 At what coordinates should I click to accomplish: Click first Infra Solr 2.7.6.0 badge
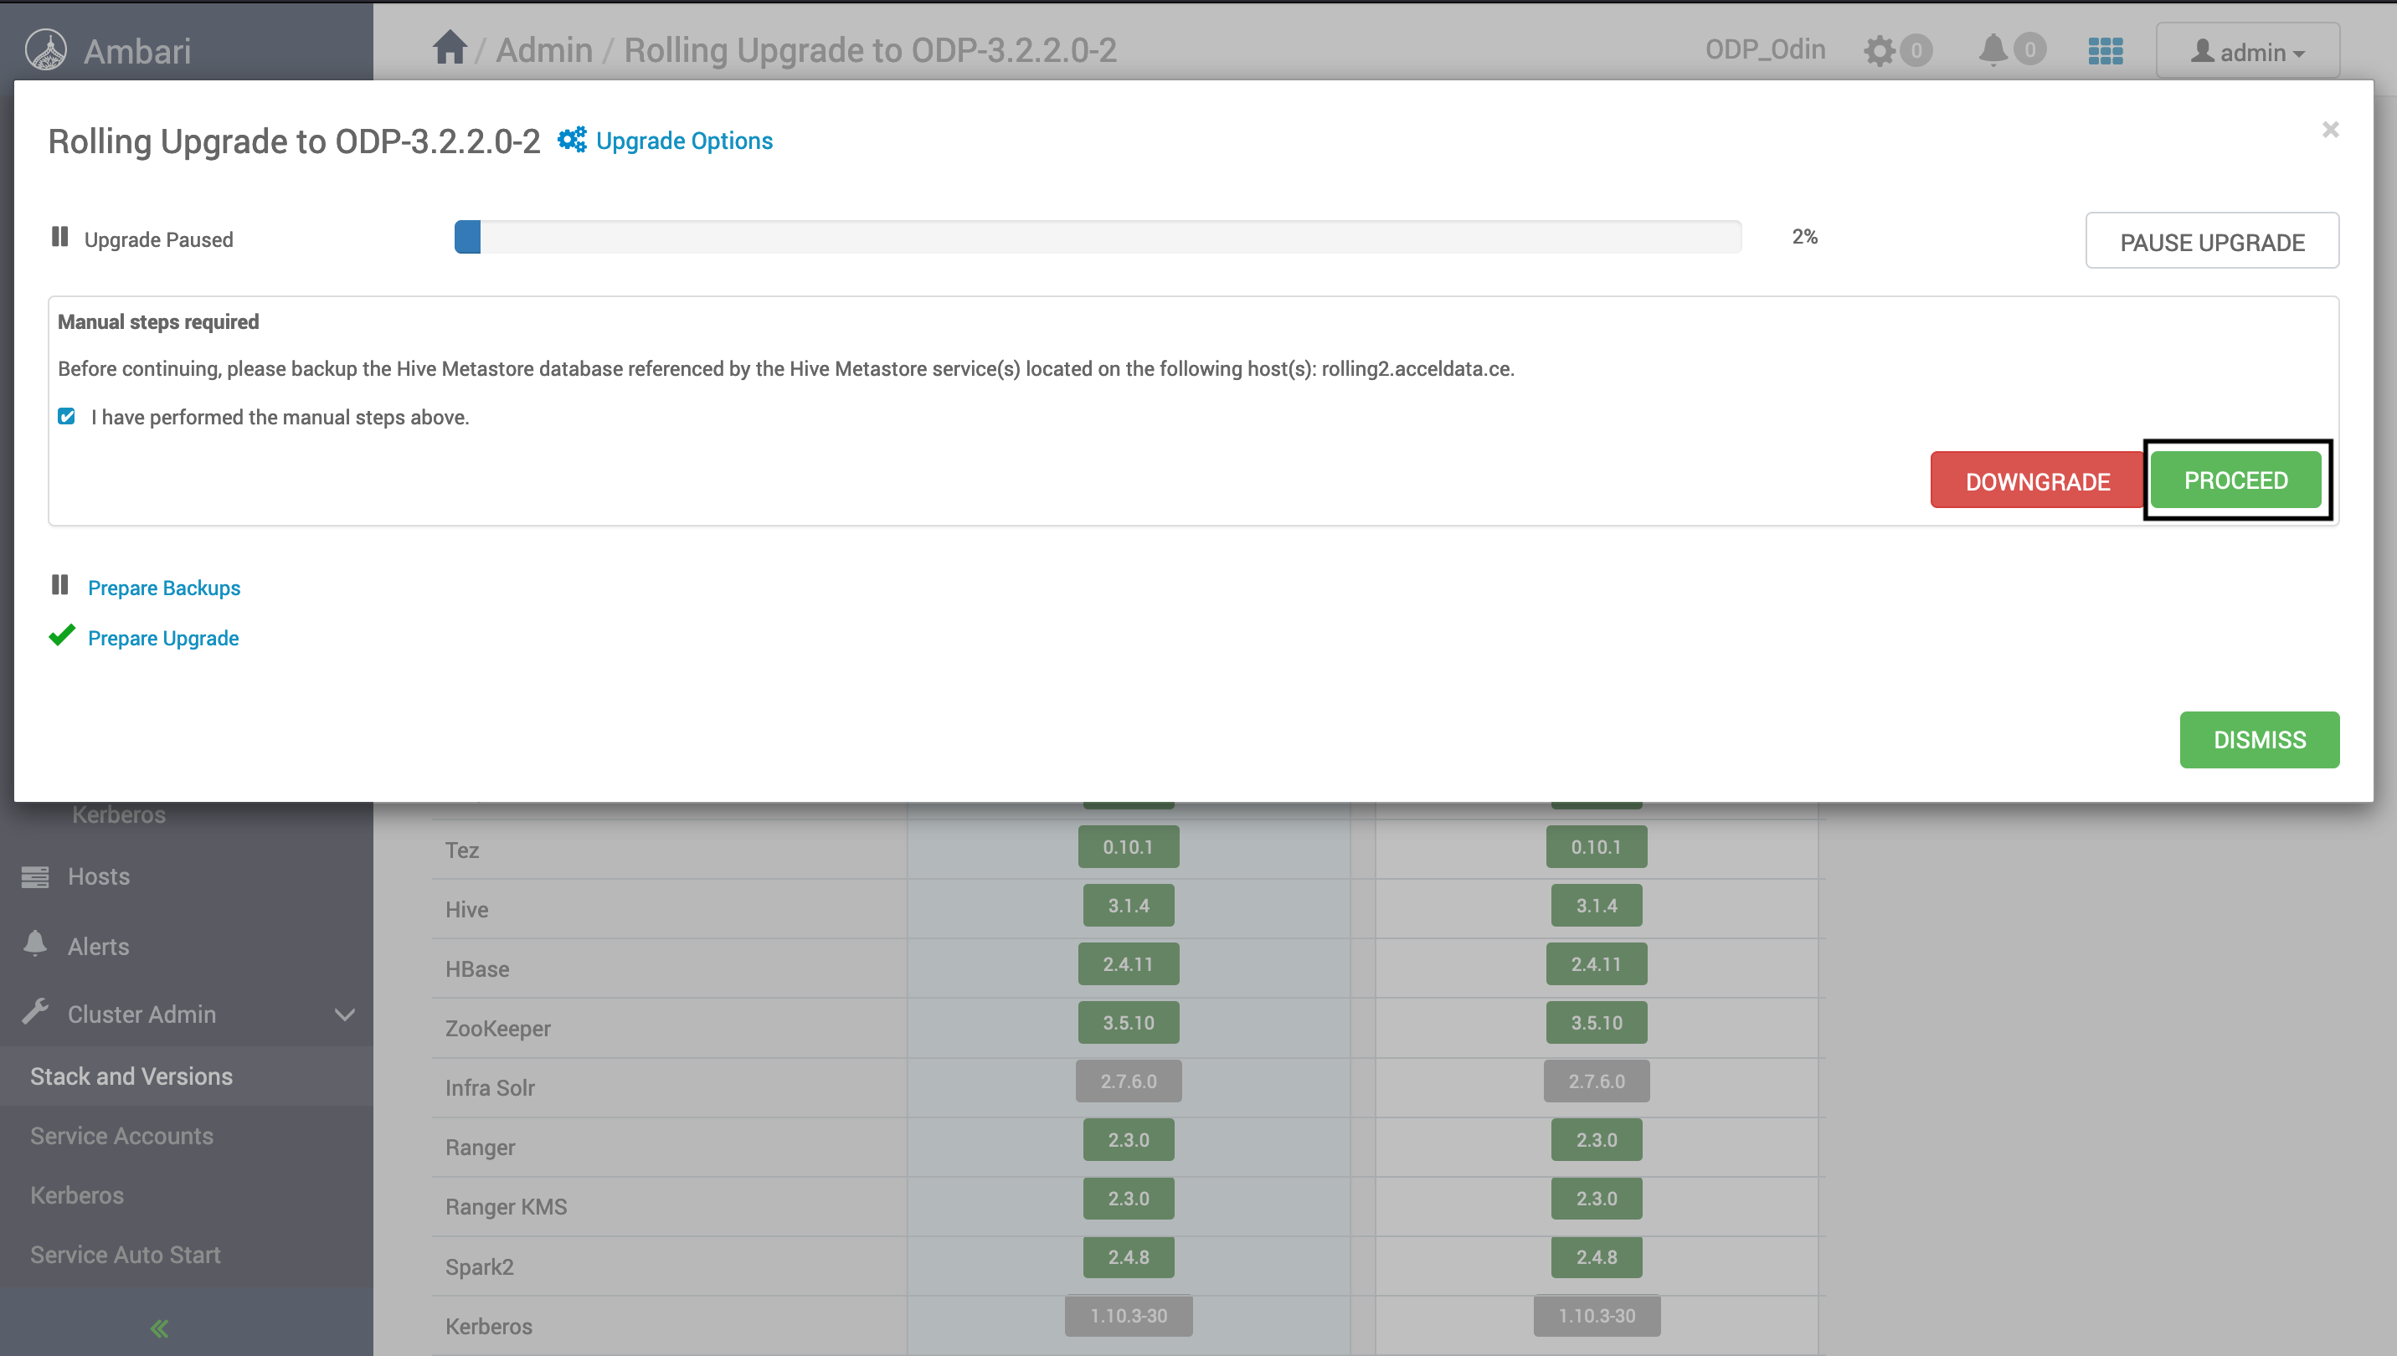[x=1128, y=1081]
